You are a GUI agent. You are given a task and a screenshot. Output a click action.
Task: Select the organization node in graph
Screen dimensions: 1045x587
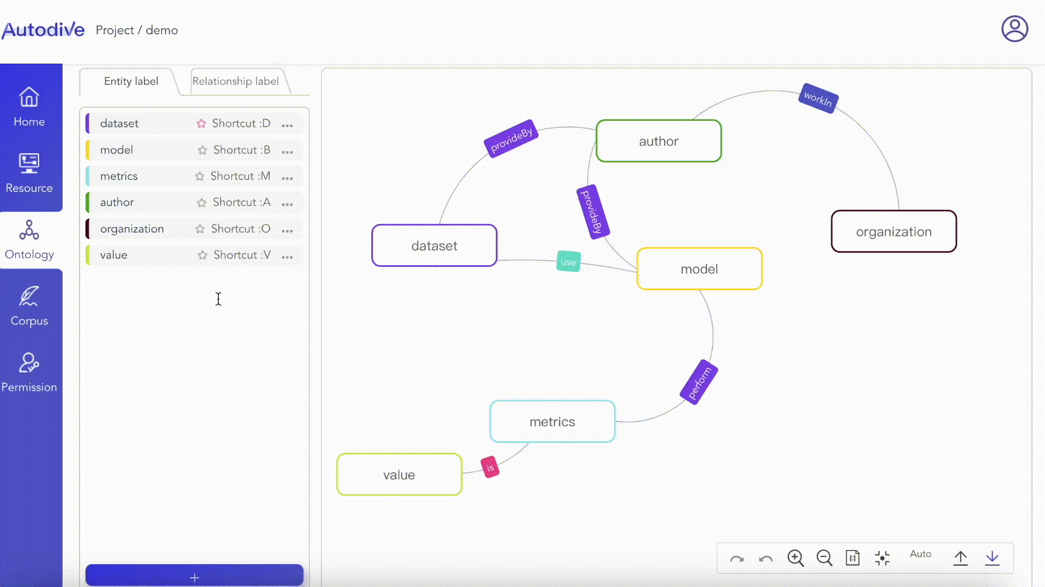pos(893,232)
